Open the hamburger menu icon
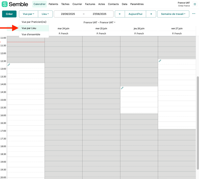This screenshot has height=179, width=199. click(195, 4)
